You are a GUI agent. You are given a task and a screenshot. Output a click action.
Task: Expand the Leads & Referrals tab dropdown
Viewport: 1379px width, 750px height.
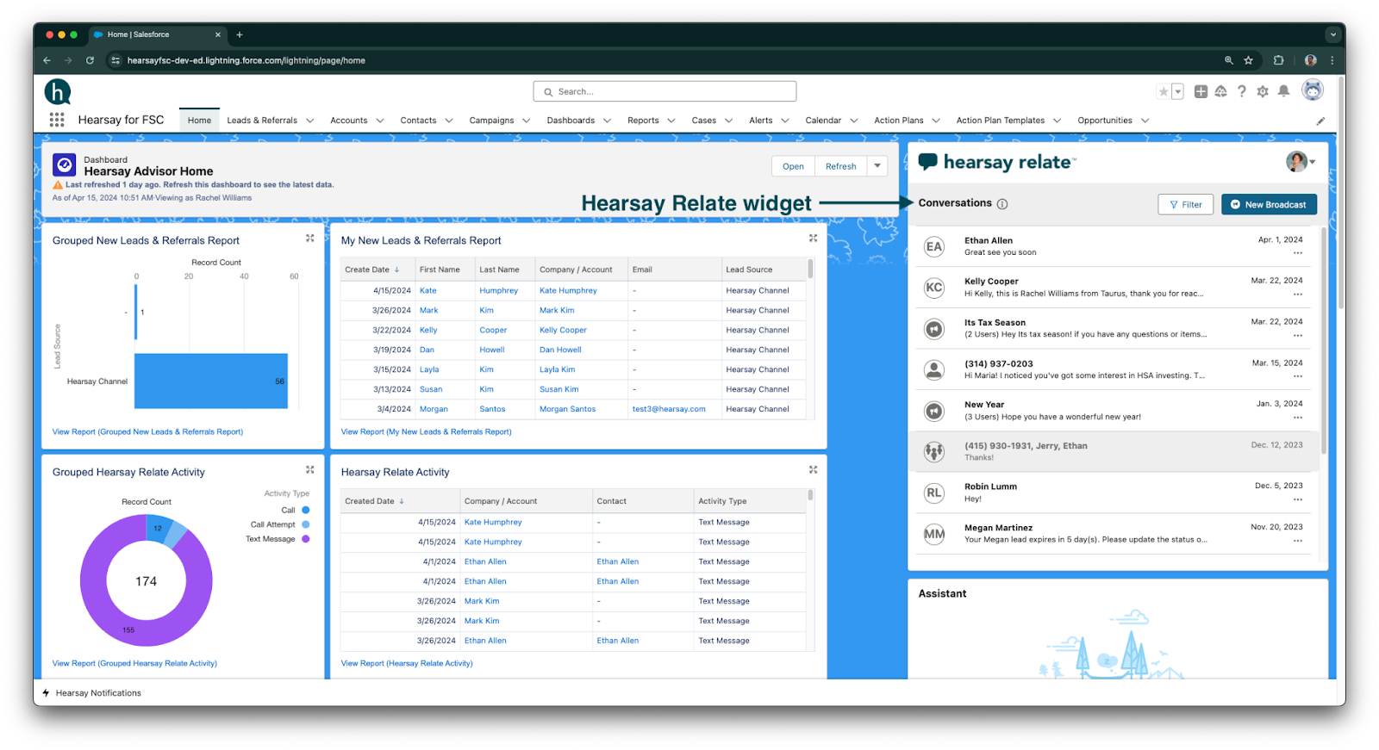310,121
